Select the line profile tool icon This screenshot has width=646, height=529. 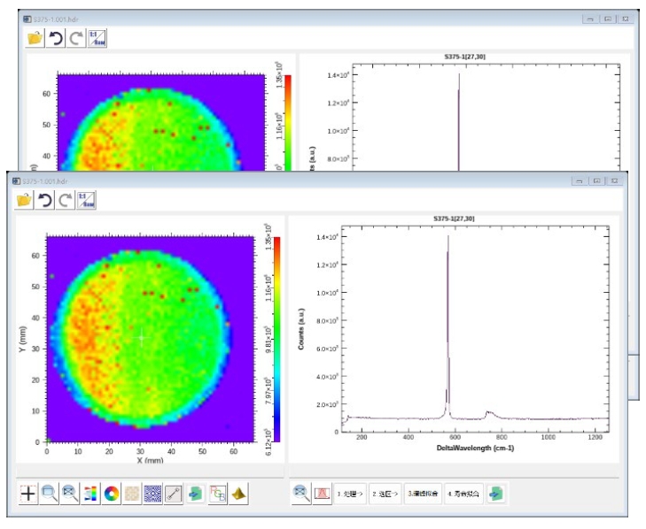click(x=173, y=494)
